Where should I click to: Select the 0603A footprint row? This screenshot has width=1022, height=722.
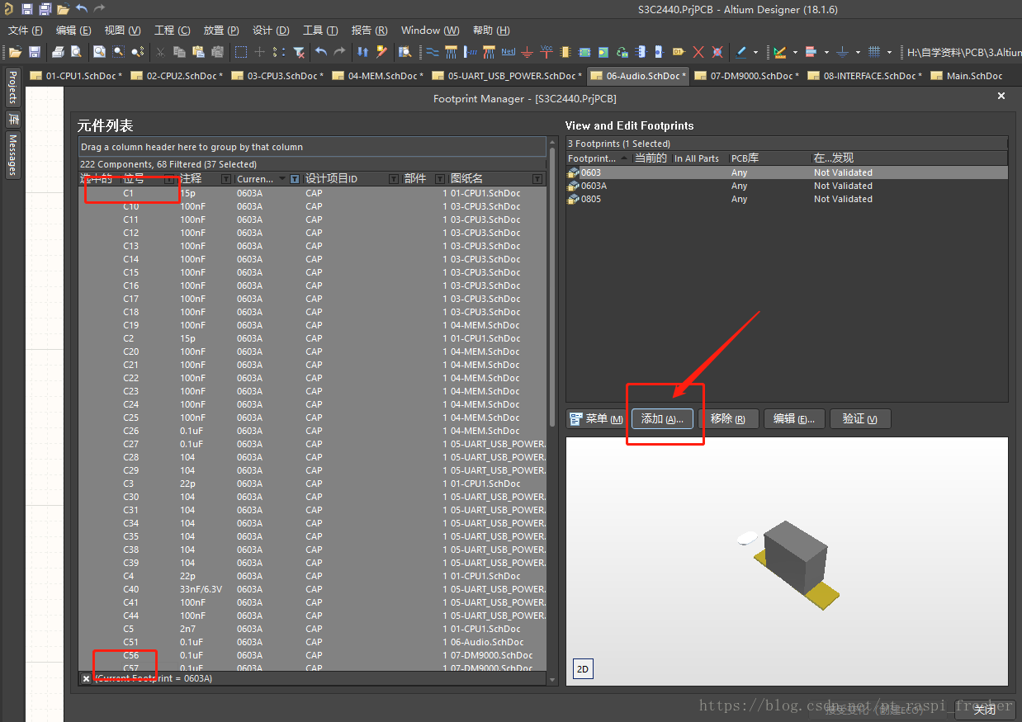(x=787, y=186)
